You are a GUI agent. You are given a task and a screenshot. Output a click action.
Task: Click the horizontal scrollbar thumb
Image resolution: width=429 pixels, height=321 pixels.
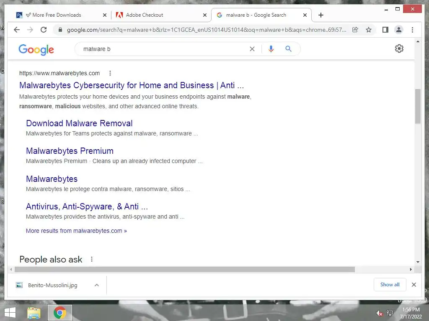(185, 270)
